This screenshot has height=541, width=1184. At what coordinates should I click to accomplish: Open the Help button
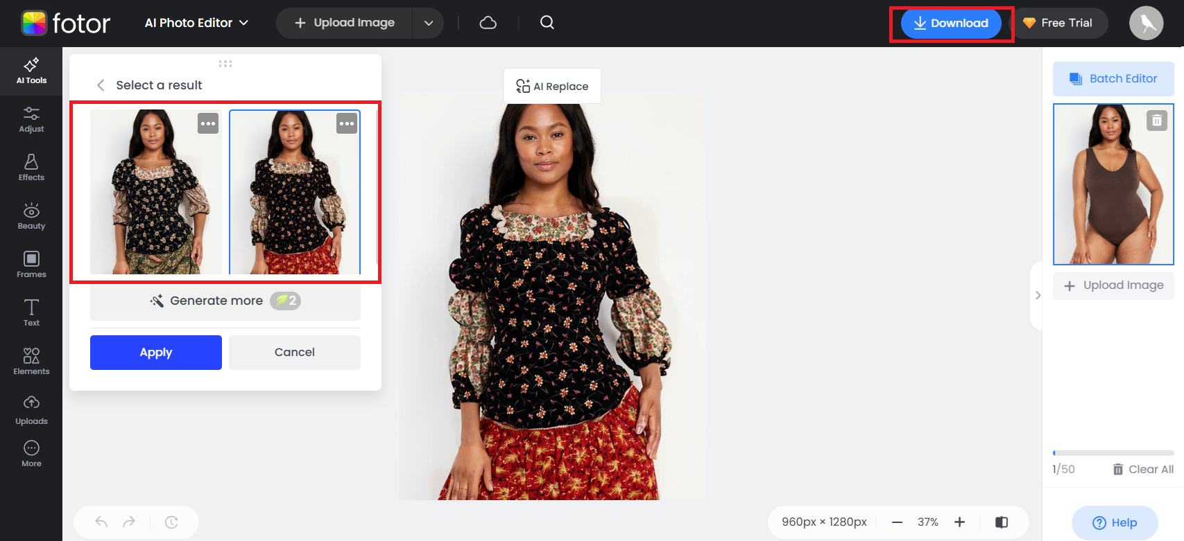(x=1115, y=523)
